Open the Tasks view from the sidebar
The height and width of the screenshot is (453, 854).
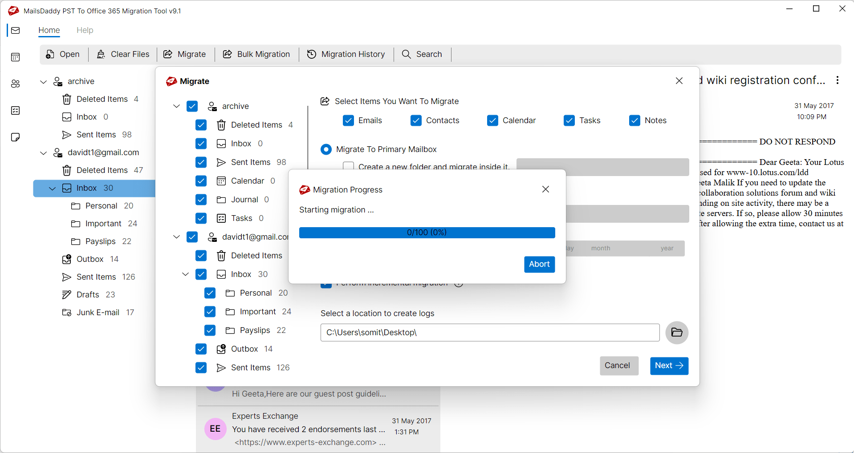(15, 111)
